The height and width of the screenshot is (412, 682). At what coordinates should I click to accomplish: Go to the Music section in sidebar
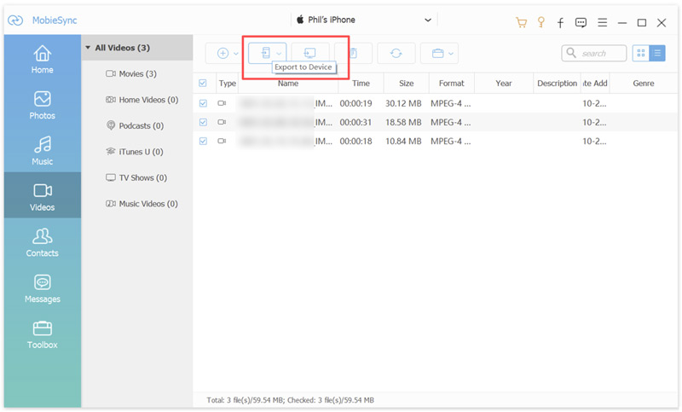tap(43, 151)
